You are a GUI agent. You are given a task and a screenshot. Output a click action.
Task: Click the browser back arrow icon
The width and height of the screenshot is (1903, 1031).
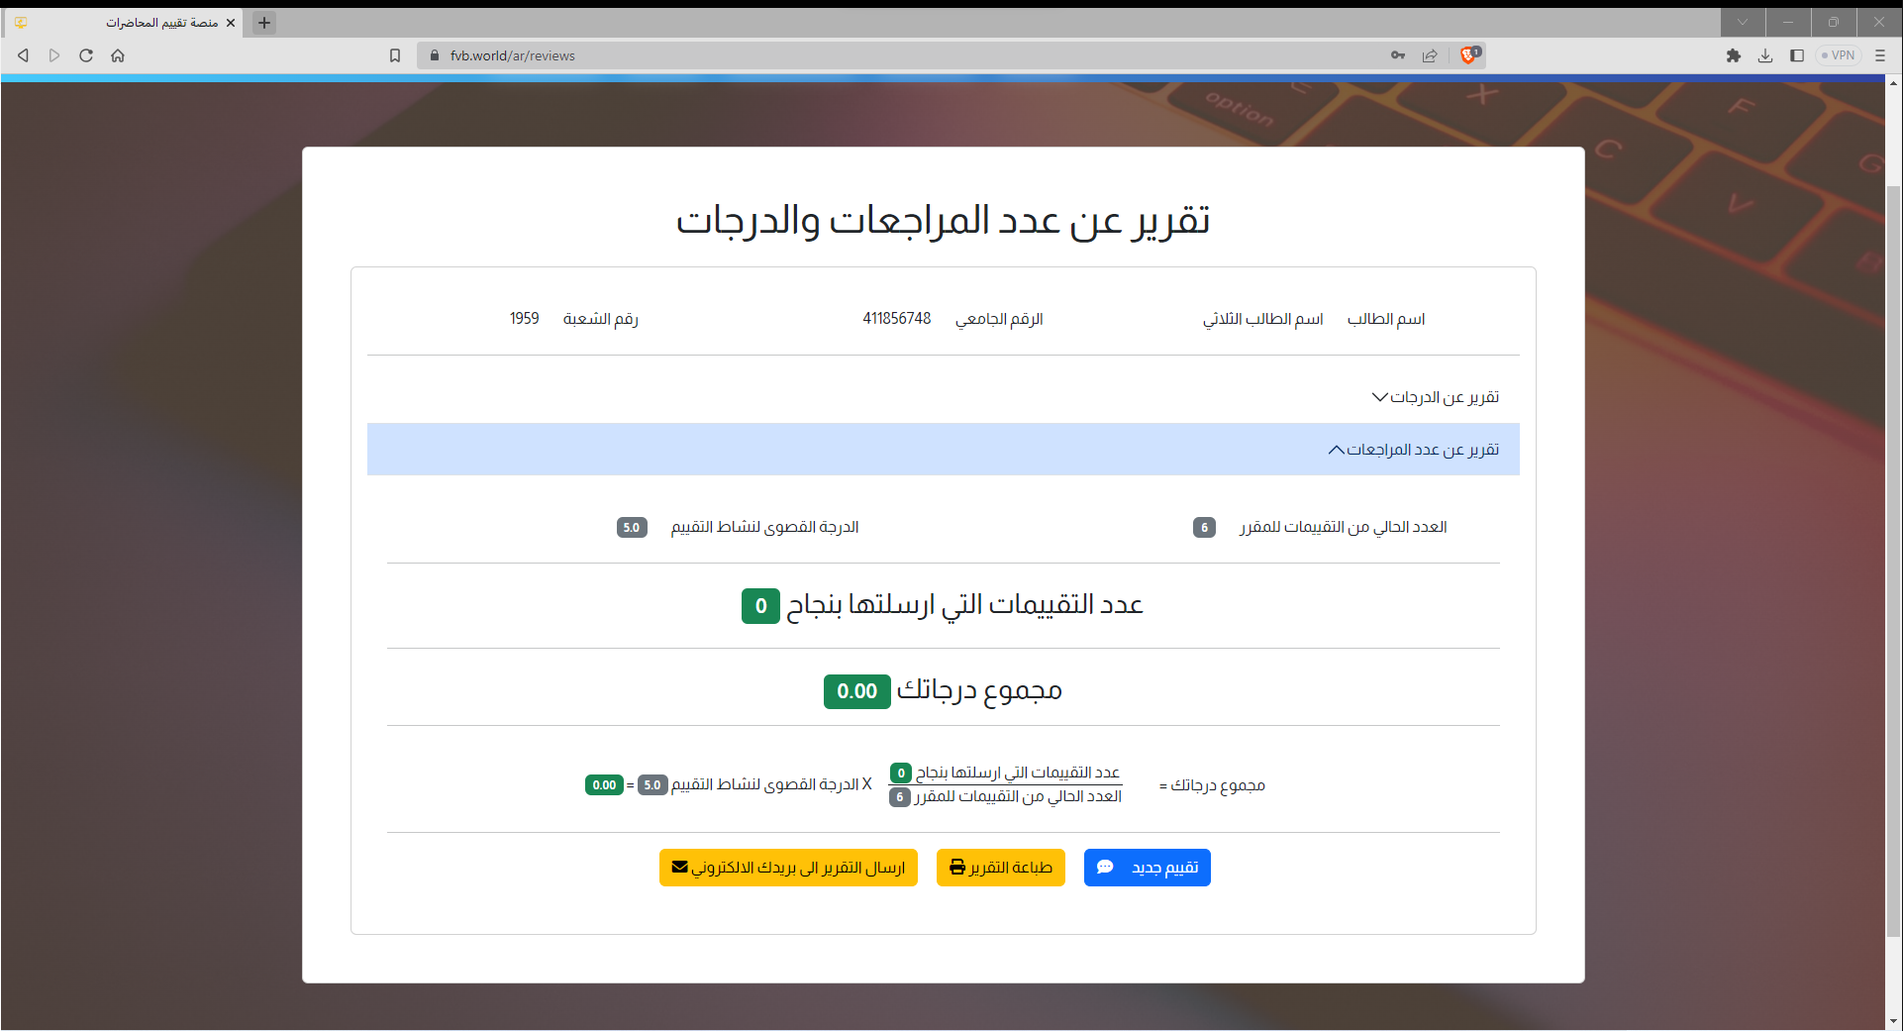tap(23, 55)
